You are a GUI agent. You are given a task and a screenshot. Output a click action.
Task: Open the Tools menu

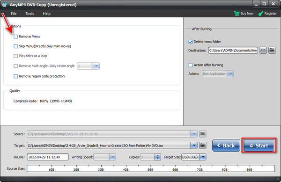[x=30, y=14]
